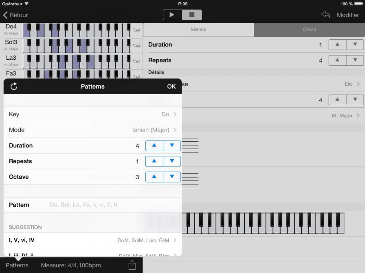Select the Chord tab
Viewport: 365px width, 273px height.
click(309, 29)
